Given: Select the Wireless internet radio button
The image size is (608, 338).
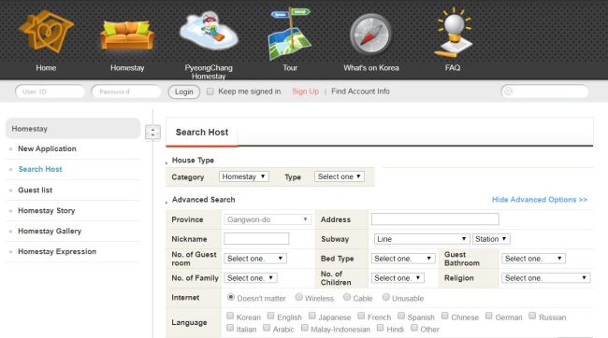Looking at the screenshot, I should (x=298, y=297).
